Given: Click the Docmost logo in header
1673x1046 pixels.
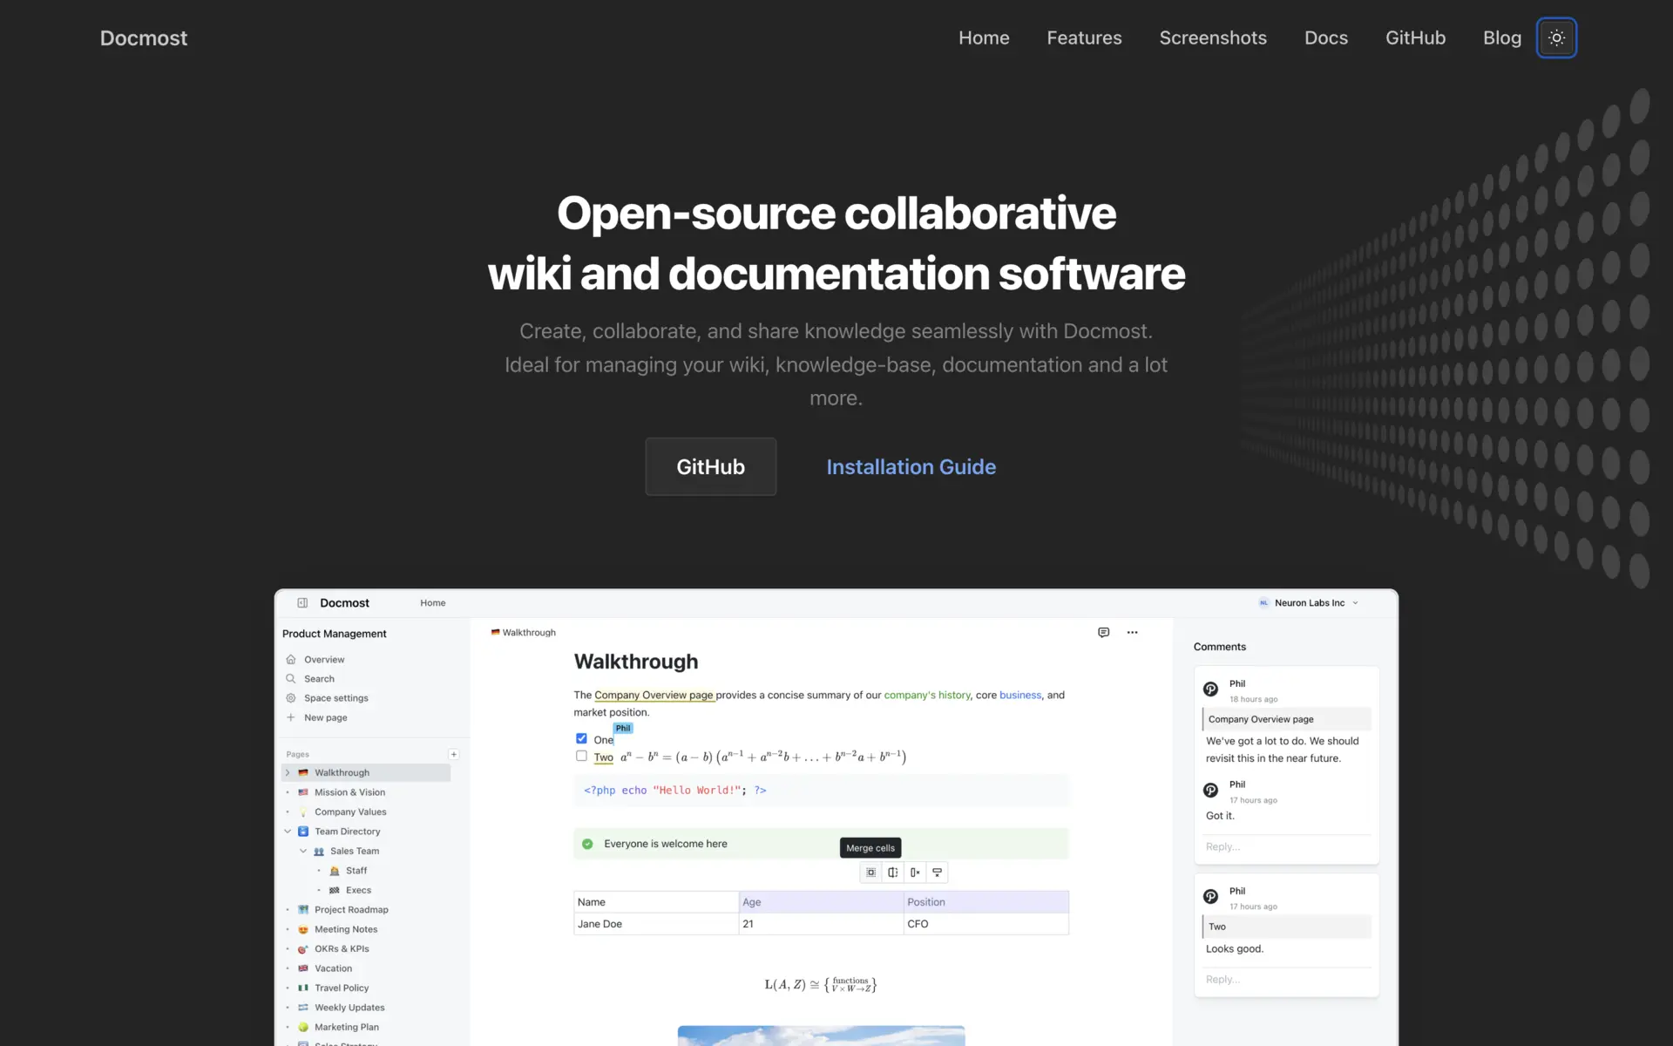Looking at the screenshot, I should click(x=144, y=37).
